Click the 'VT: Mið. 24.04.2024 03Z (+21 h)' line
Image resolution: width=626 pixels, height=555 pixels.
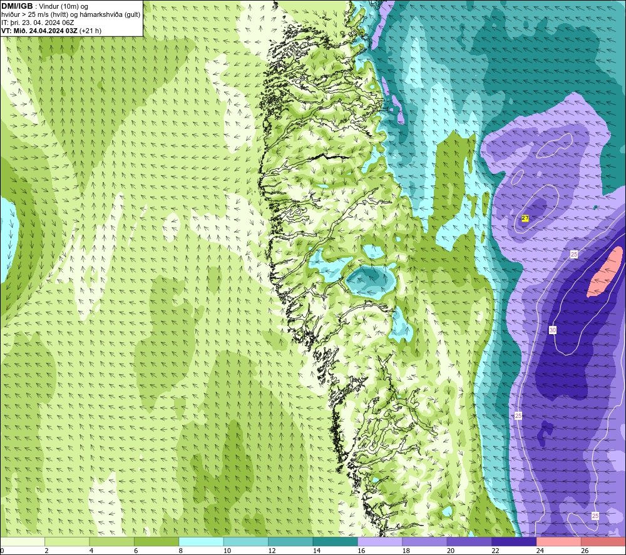click(x=51, y=31)
